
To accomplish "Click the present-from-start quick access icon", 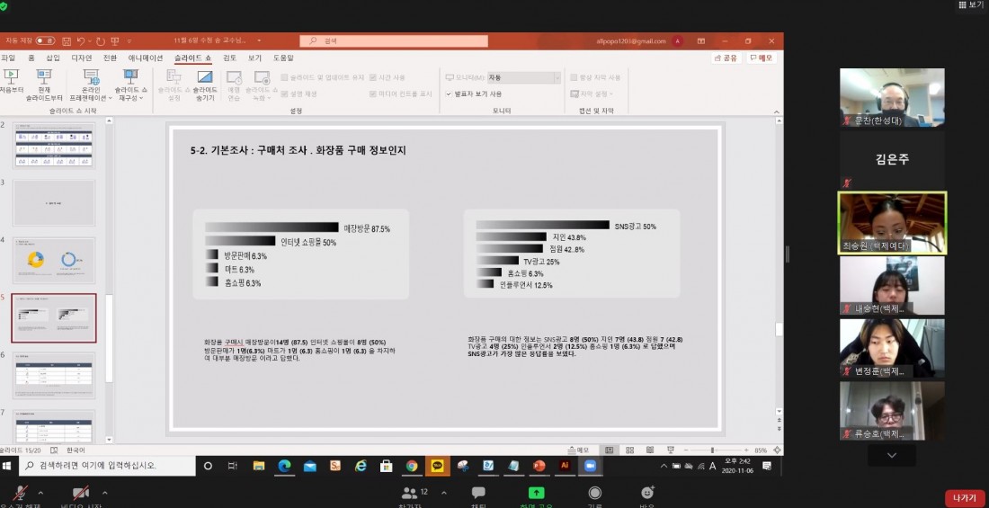I will (x=115, y=41).
